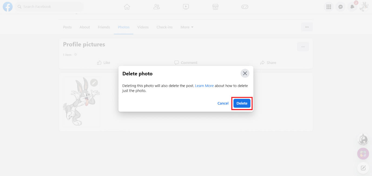Expand the More tab dropdown
This screenshot has width=372, height=176.
click(187, 27)
